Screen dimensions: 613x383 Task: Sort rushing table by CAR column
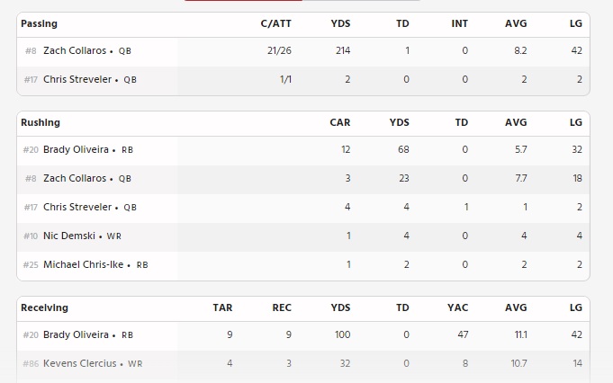[x=339, y=122]
